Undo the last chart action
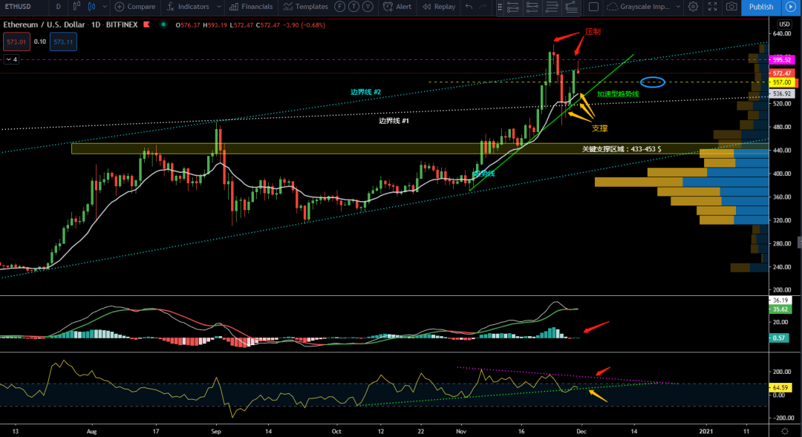 (468, 7)
